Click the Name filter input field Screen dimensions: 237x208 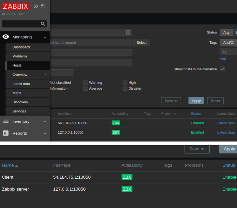(91, 32)
